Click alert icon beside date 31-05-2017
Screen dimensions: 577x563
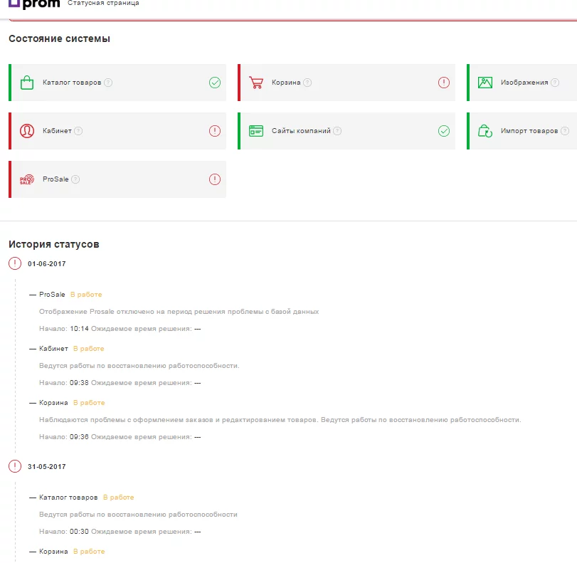15,466
